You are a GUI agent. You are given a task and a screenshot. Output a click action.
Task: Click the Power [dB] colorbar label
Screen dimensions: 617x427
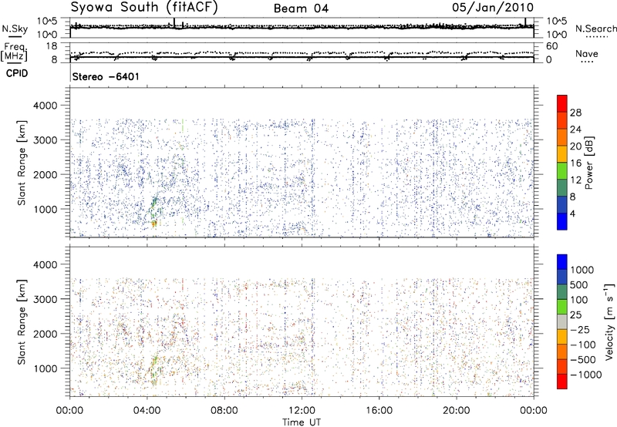click(588, 163)
